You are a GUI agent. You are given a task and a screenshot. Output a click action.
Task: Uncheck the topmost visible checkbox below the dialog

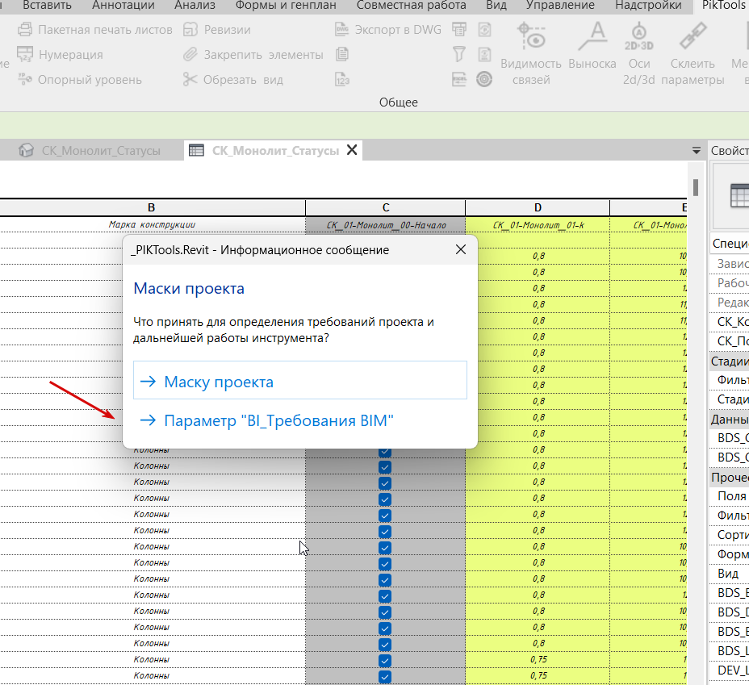[x=385, y=452]
